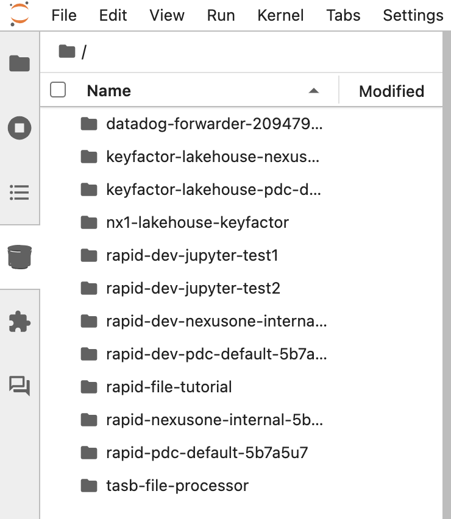Click folder icon beside keyfactor-lakehouse-pdc-d
Image resolution: width=451 pixels, height=519 pixels.
point(89,189)
